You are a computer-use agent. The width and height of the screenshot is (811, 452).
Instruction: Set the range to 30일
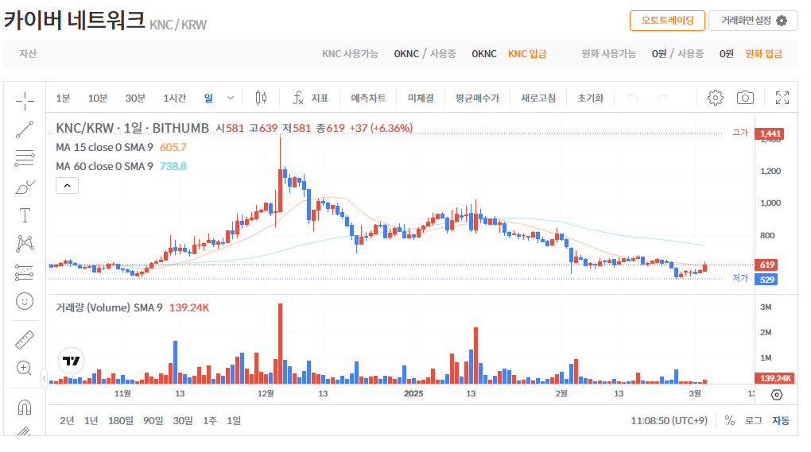tap(183, 420)
